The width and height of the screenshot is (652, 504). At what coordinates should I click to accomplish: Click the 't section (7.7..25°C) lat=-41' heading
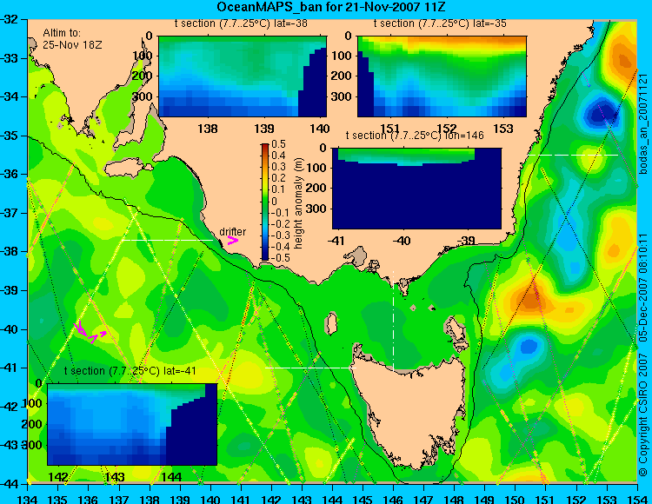[x=130, y=371]
